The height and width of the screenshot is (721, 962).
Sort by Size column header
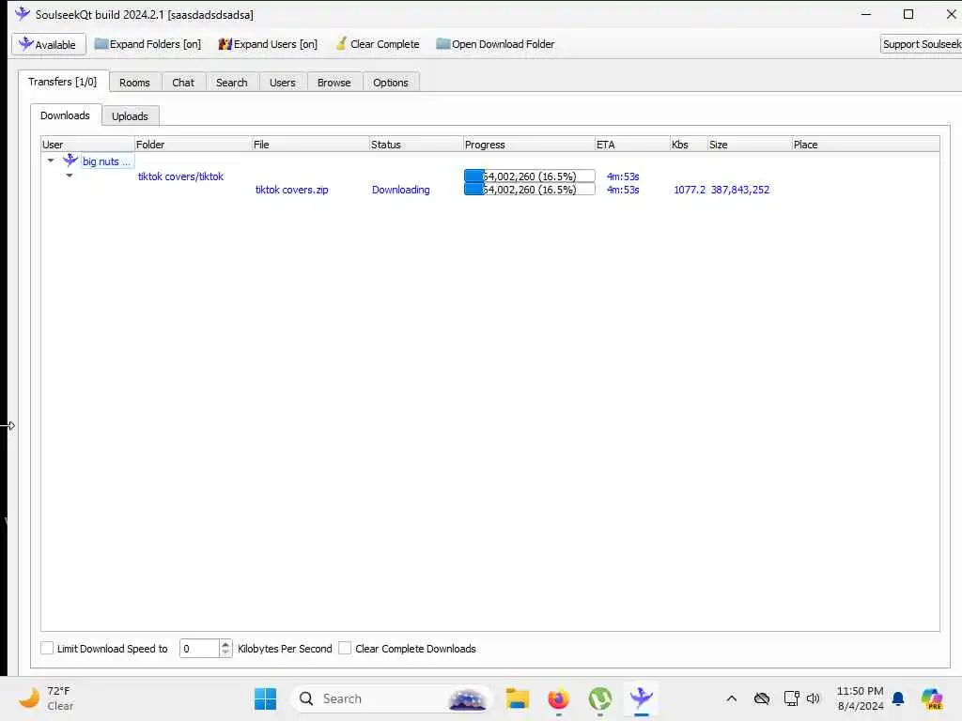coord(749,144)
